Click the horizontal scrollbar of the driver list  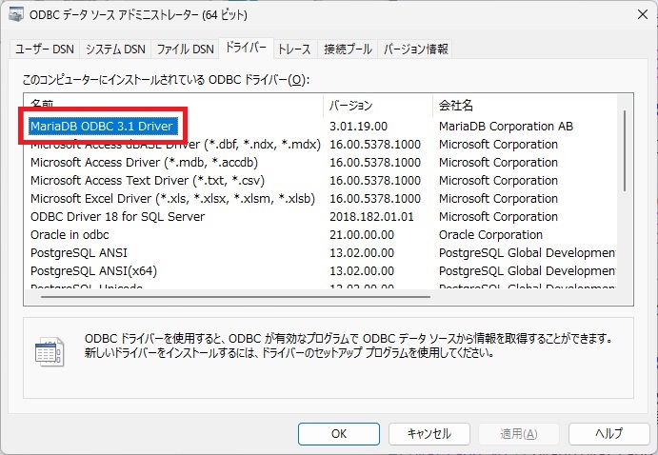235,297
